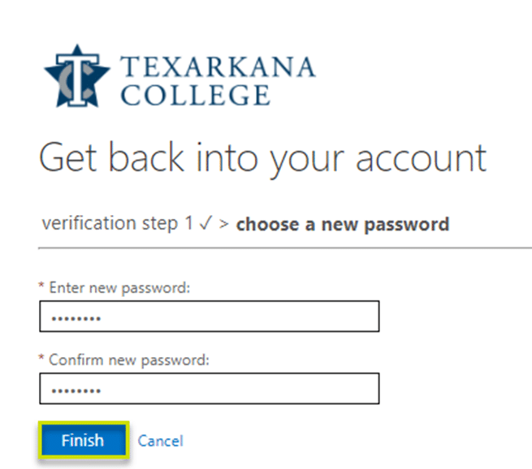Viewport: 532px width, 469px height.
Task: Focus the Enter new password field
Action: [x=210, y=316]
